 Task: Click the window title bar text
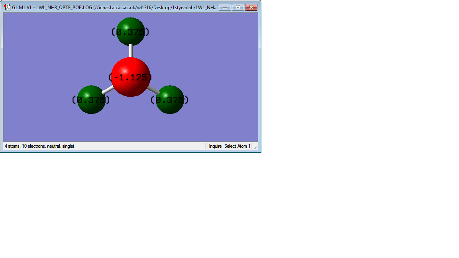tap(115, 7)
